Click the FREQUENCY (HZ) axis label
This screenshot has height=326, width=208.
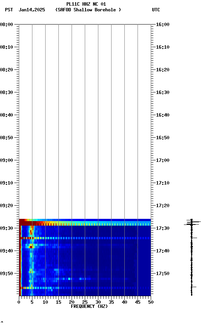pos(89,306)
